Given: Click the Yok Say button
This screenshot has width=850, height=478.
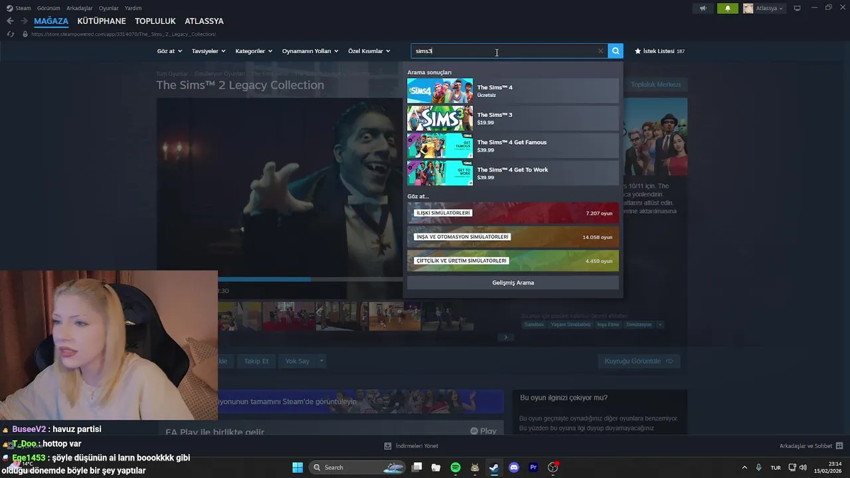Looking at the screenshot, I should point(297,361).
